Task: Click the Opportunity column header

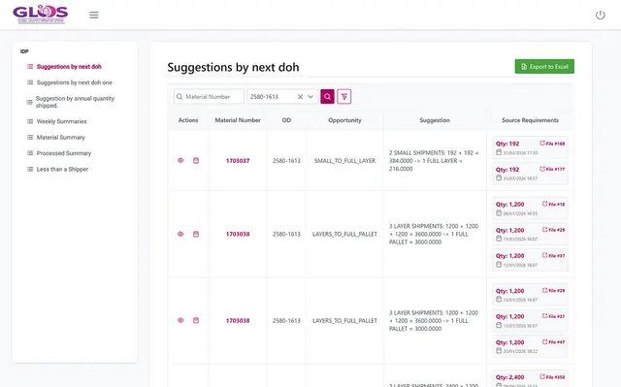Action: (344, 120)
